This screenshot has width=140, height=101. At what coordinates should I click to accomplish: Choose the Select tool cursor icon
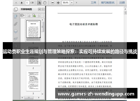39,3
